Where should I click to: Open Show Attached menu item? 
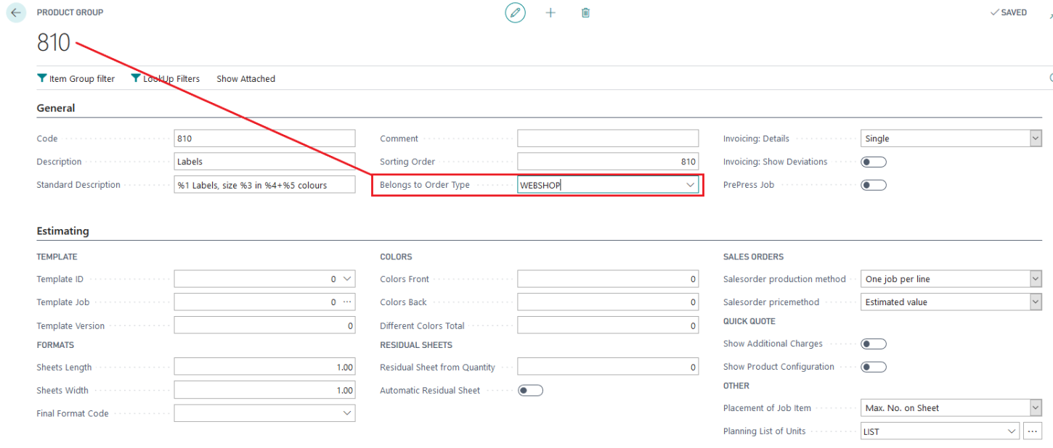245,78
